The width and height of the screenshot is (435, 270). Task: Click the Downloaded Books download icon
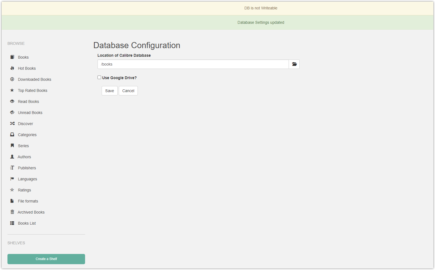coord(12,79)
